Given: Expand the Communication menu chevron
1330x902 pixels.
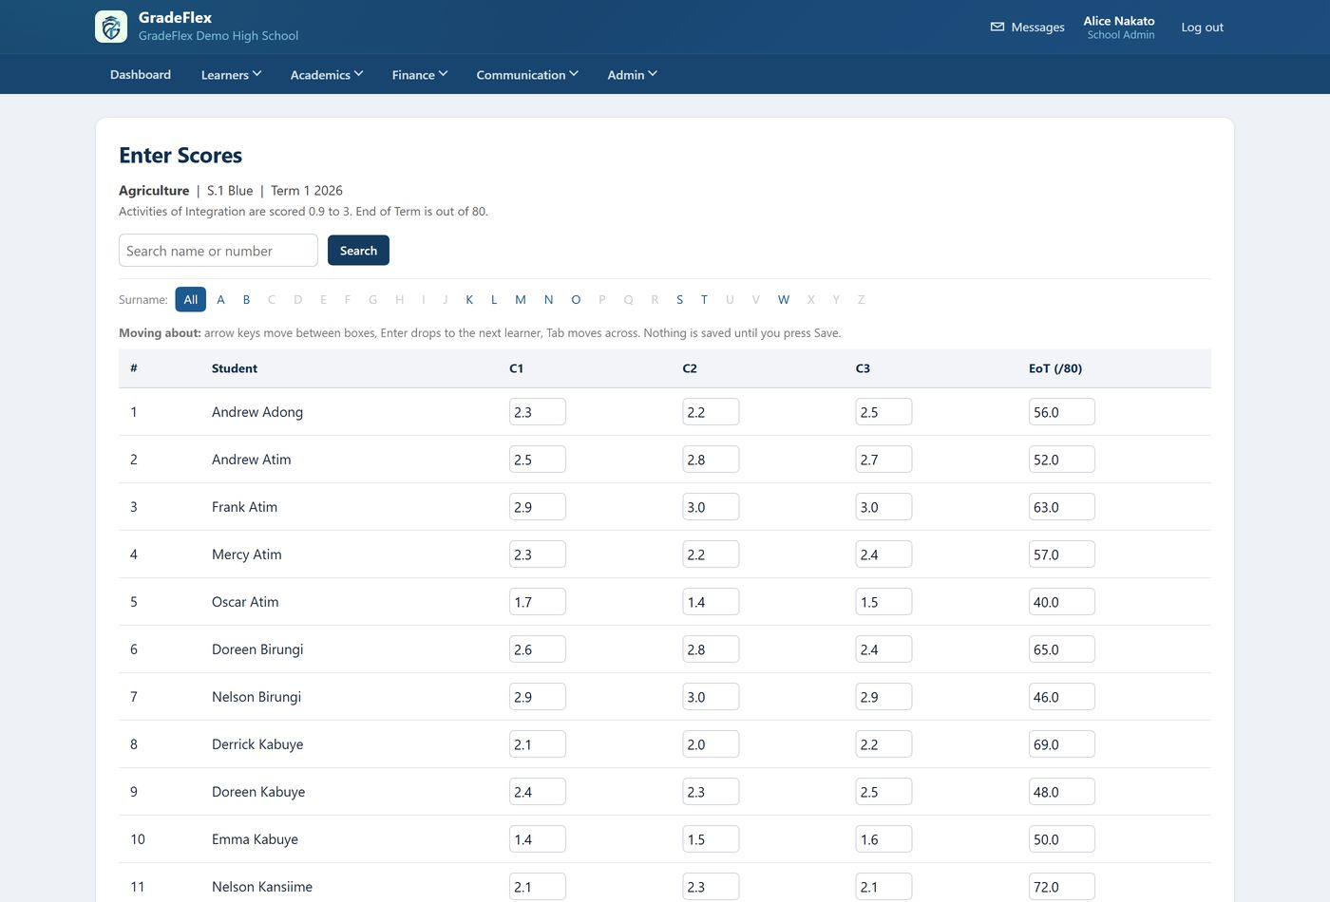Looking at the screenshot, I should 574,74.
